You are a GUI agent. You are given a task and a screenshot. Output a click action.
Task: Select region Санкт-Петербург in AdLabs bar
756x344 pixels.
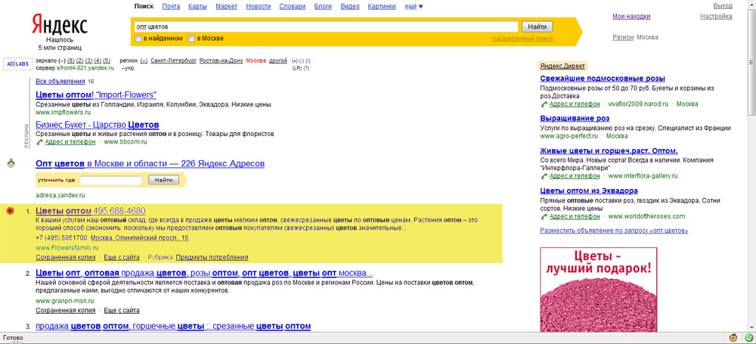[x=174, y=60]
